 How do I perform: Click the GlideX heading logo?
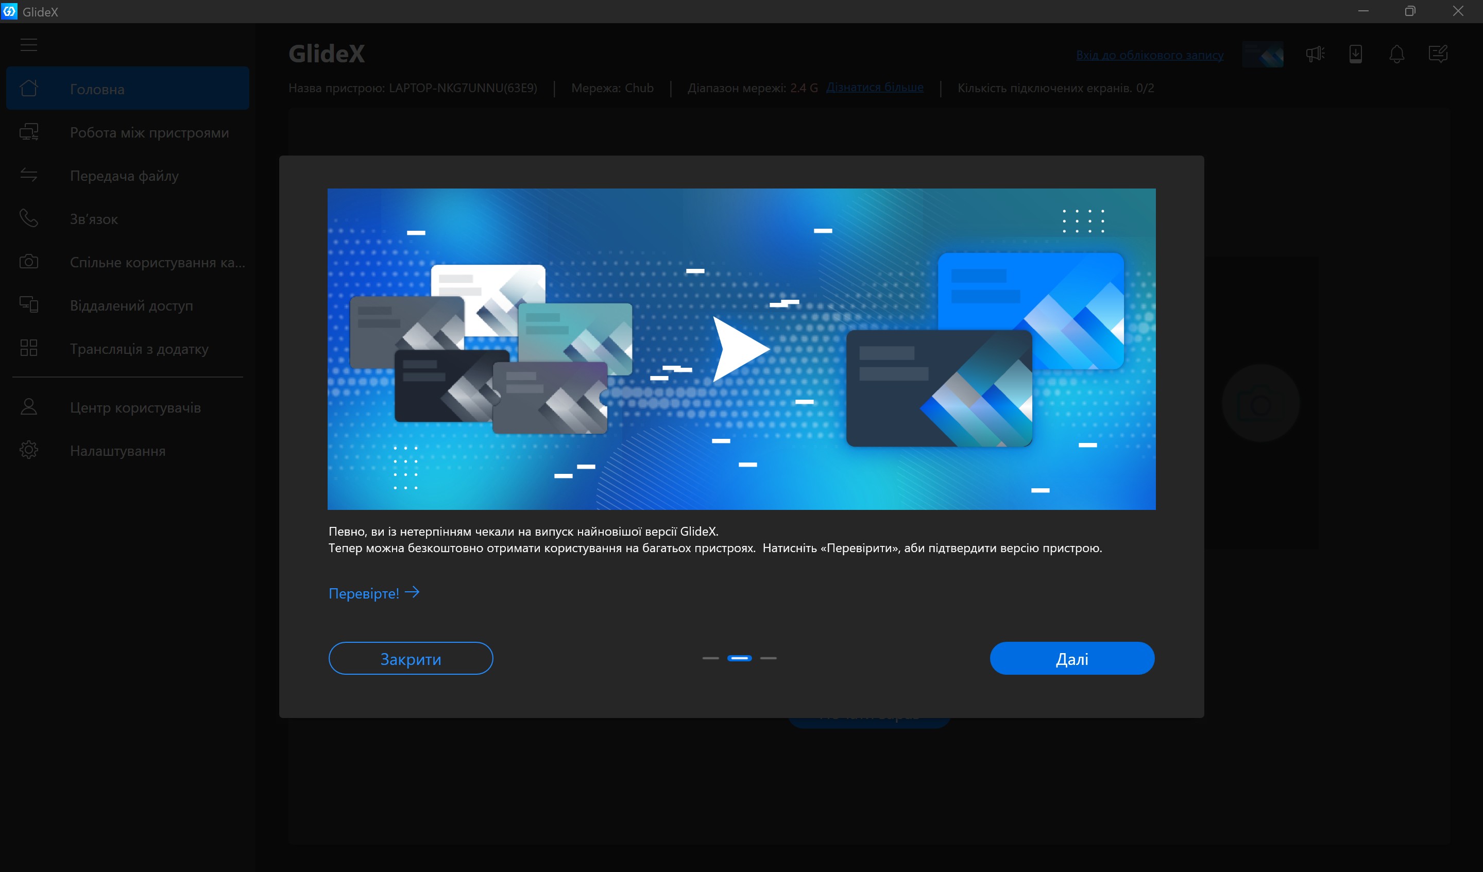[x=327, y=54]
